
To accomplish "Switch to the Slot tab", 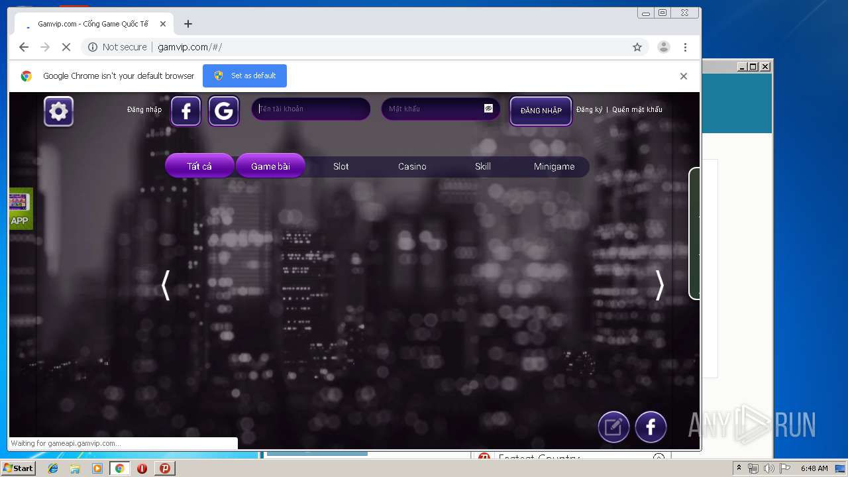I will pyautogui.click(x=341, y=166).
